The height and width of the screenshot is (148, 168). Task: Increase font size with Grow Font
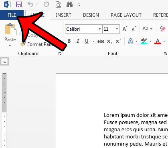125,29
